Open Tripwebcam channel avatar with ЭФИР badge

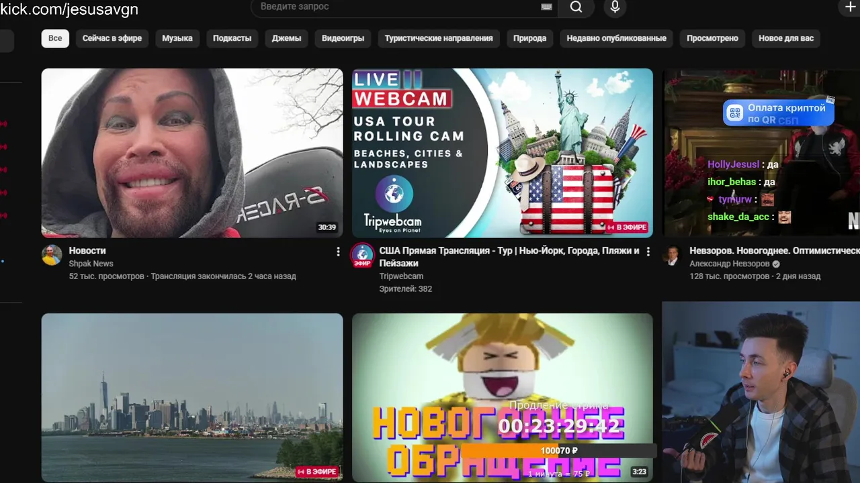pyautogui.click(x=363, y=256)
